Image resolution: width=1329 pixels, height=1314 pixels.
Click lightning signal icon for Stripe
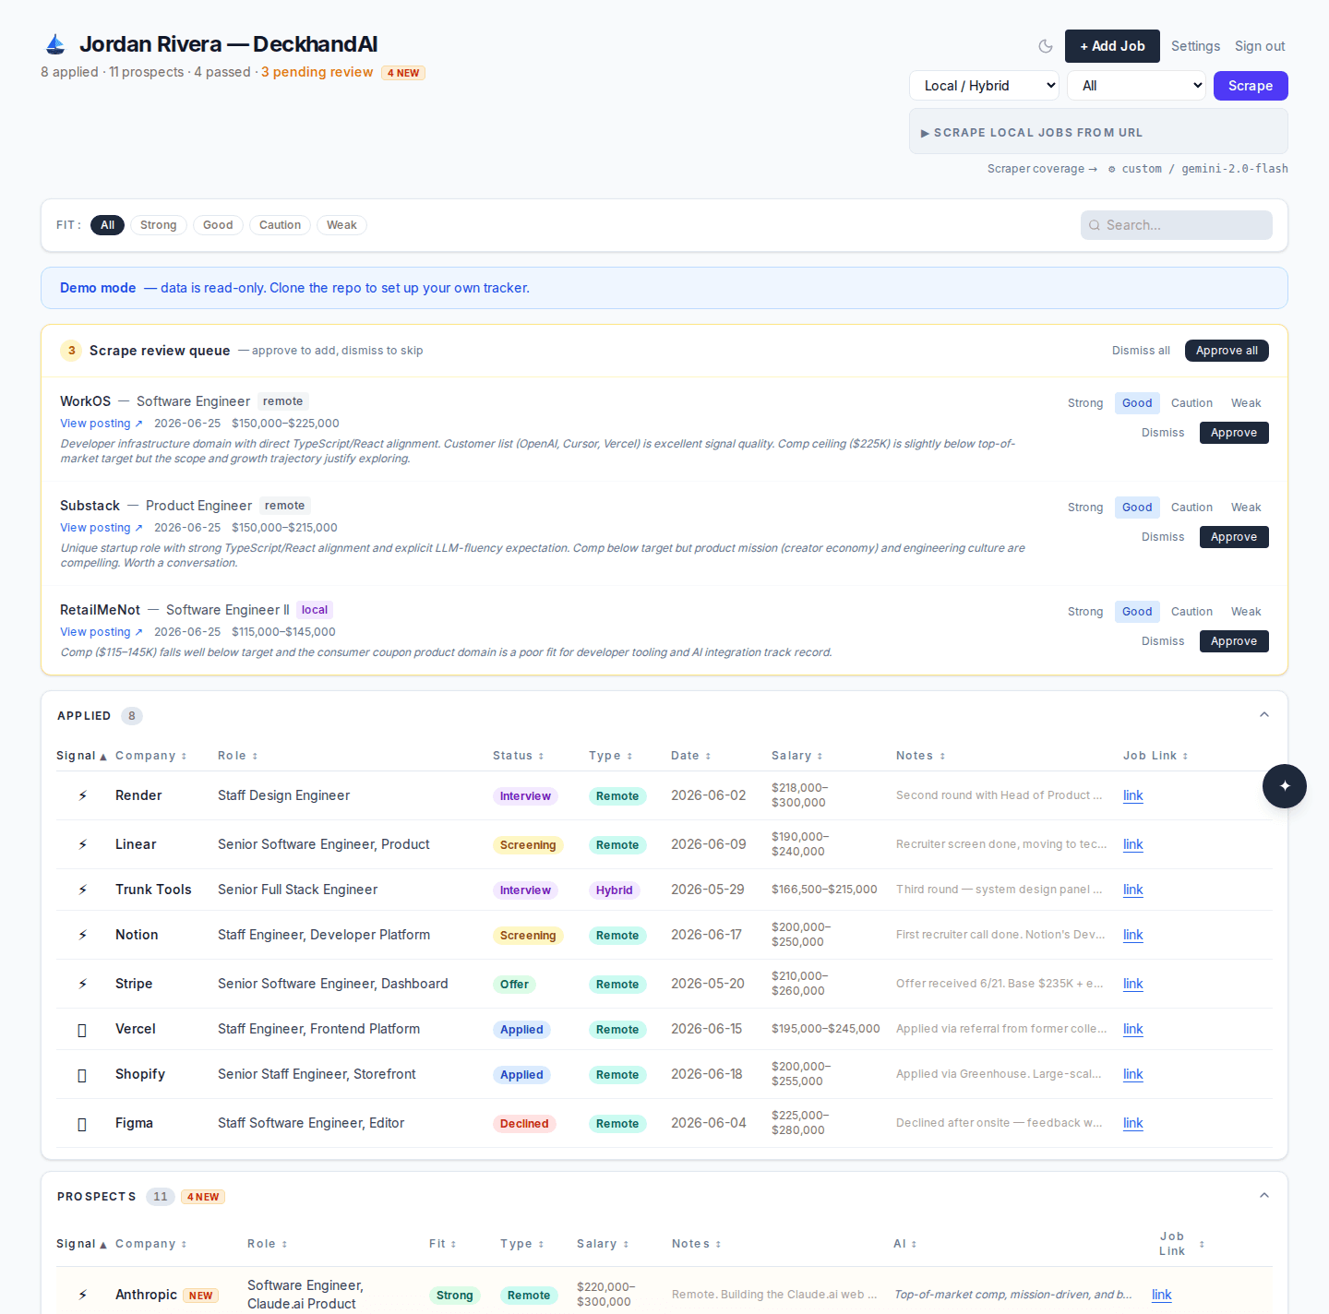(x=82, y=984)
